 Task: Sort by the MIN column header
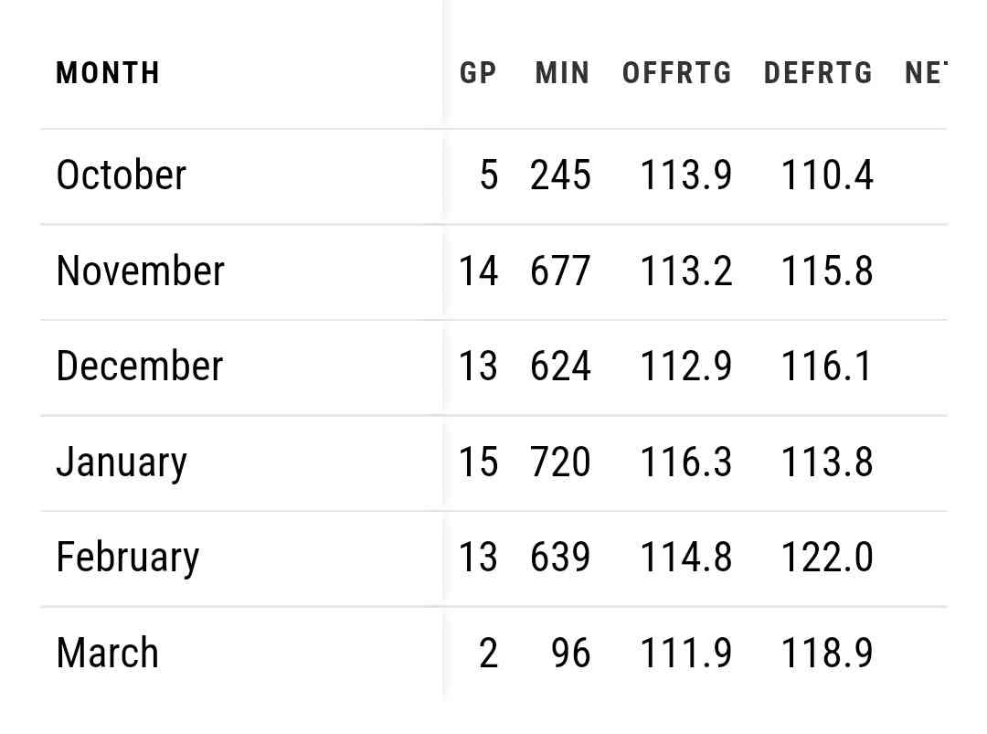pos(562,73)
